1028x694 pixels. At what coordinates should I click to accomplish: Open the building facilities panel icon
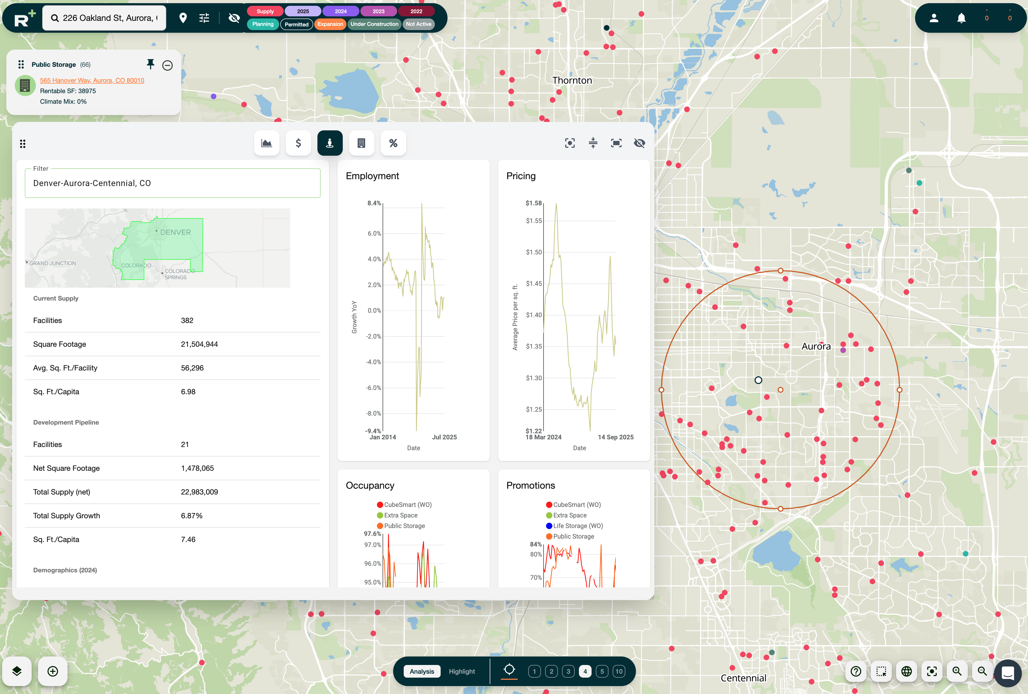point(361,143)
